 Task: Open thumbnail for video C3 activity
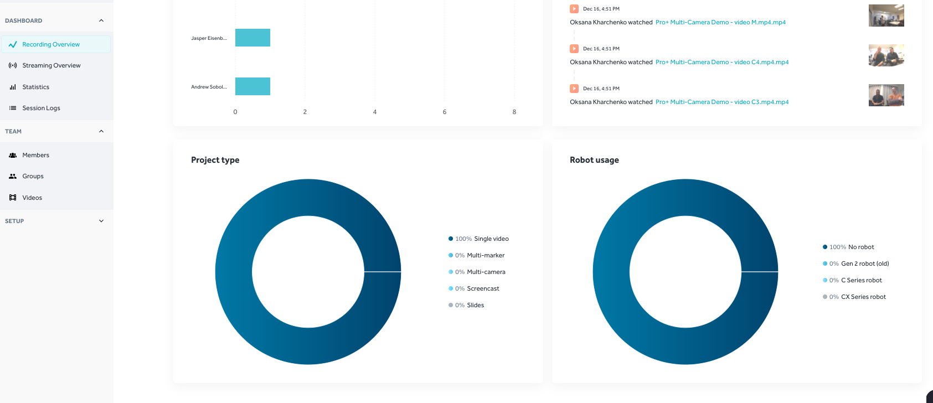[886, 95]
